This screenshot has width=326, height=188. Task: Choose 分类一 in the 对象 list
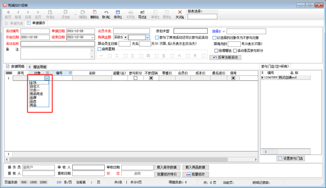click(x=39, y=90)
